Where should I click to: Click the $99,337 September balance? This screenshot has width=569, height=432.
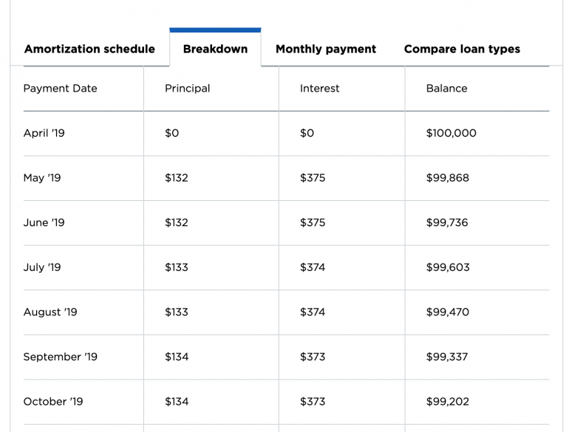(x=447, y=357)
